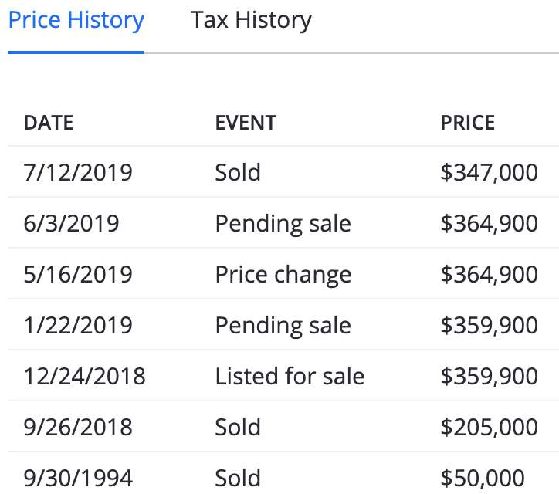Screen dimensions: 559x494
Task: Select Pending sale event for 1/22/2019
Action: [x=283, y=327]
